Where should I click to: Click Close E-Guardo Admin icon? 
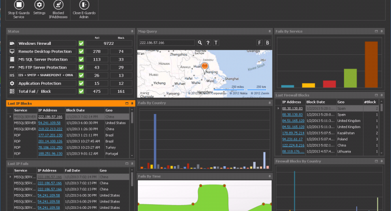pyautogui.click(x=84, y=4)
